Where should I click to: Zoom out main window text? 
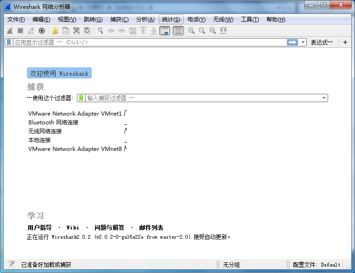[202, 31]
